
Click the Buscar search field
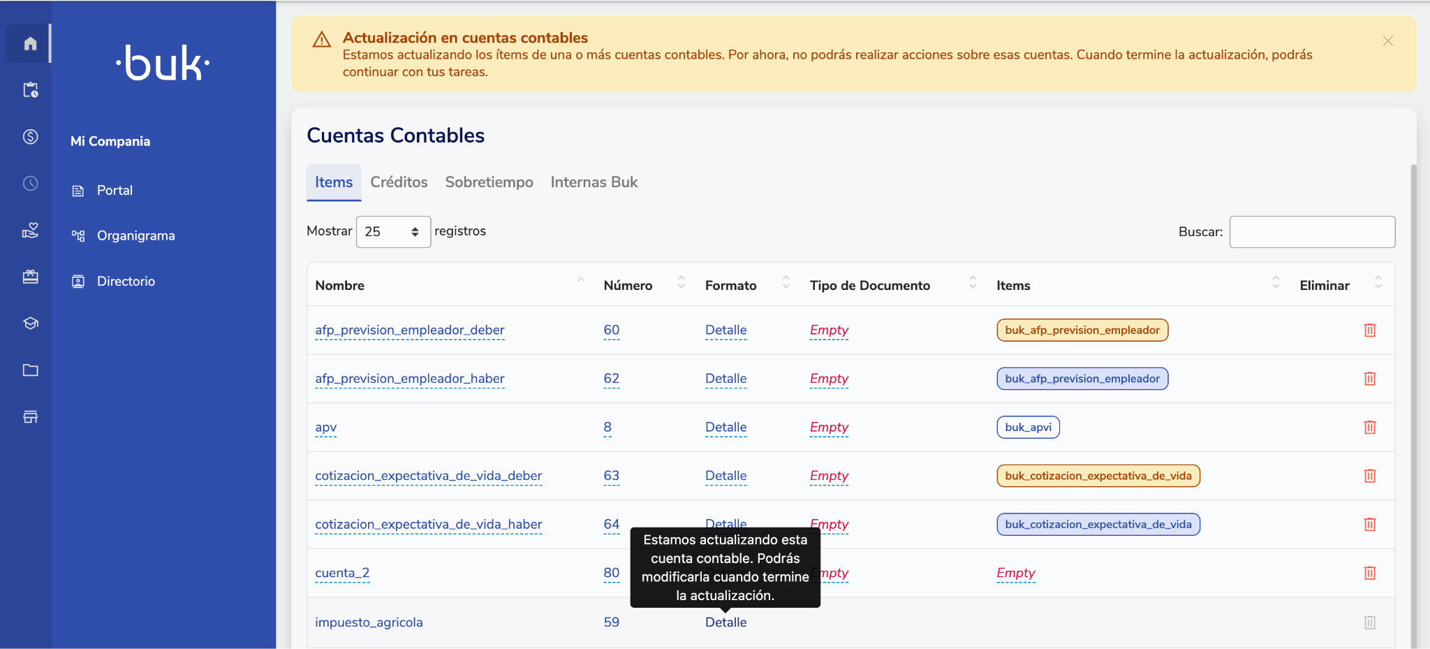click(x=1311, y=232)
